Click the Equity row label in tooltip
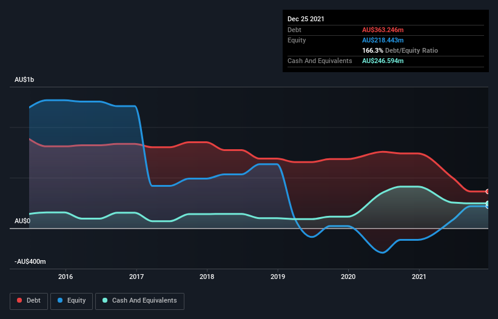 (297, 40)
